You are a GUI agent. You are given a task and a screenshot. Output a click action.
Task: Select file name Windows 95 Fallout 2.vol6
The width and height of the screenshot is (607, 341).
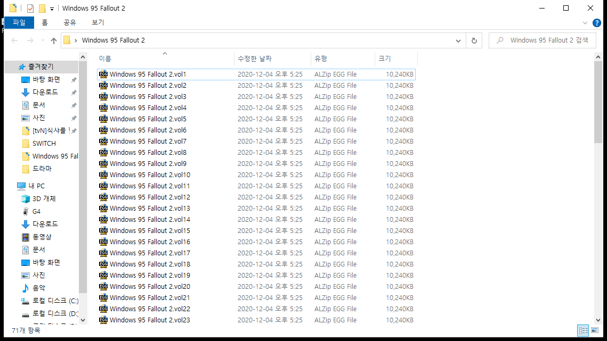pyautogui.click(x=148, y=130)
